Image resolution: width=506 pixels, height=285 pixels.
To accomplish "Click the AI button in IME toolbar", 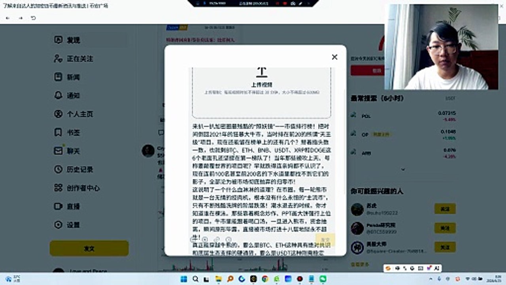I will click(437, 268).
